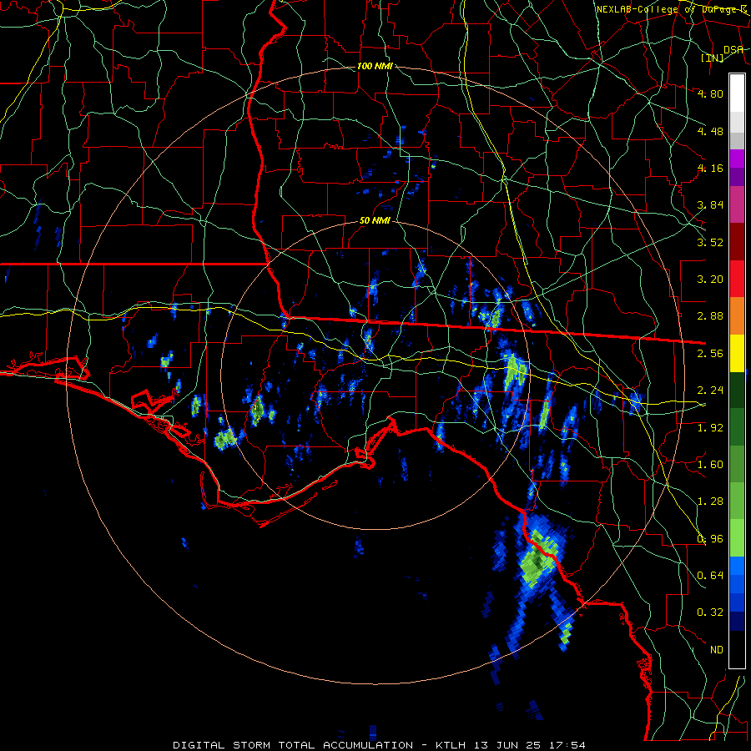Click the 50 NMI range ring label

click(x=375, y=221)
